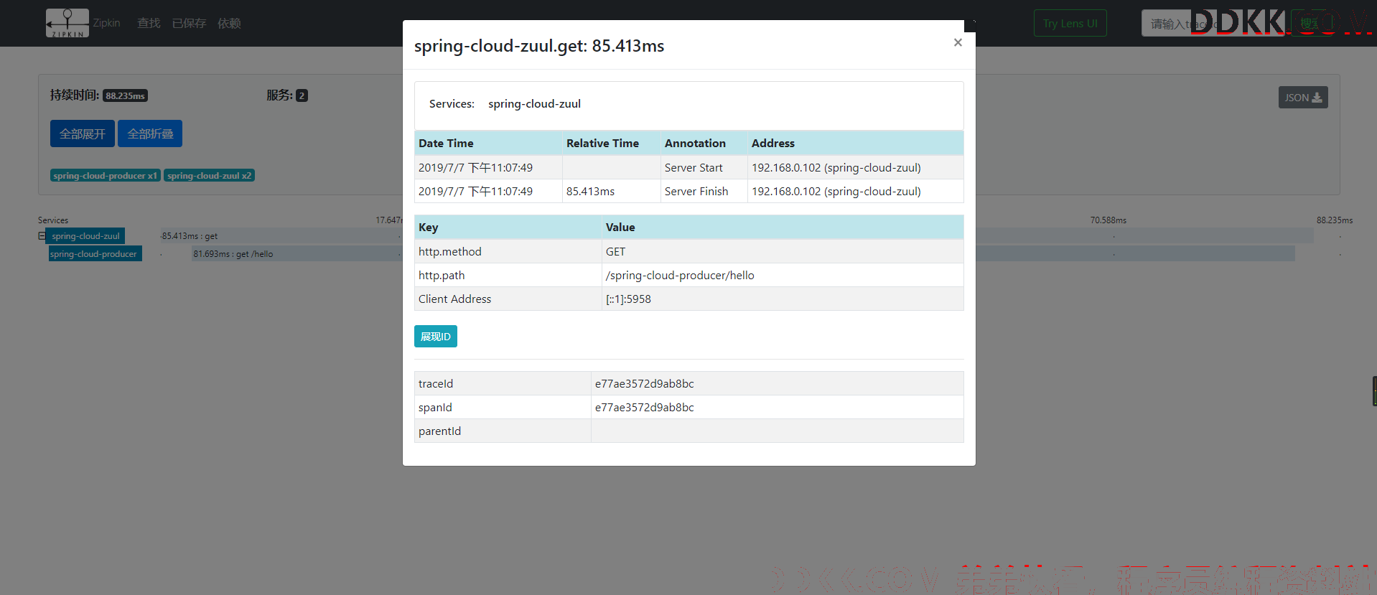Click the Try Lens UI button
Image resolution: width=1377 pixels, height=595 pixels.
[1070, 23]
